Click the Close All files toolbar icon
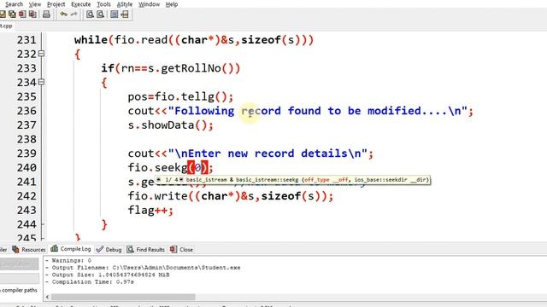The width and height of the screenshot is (547, 307). click(32, 14)
